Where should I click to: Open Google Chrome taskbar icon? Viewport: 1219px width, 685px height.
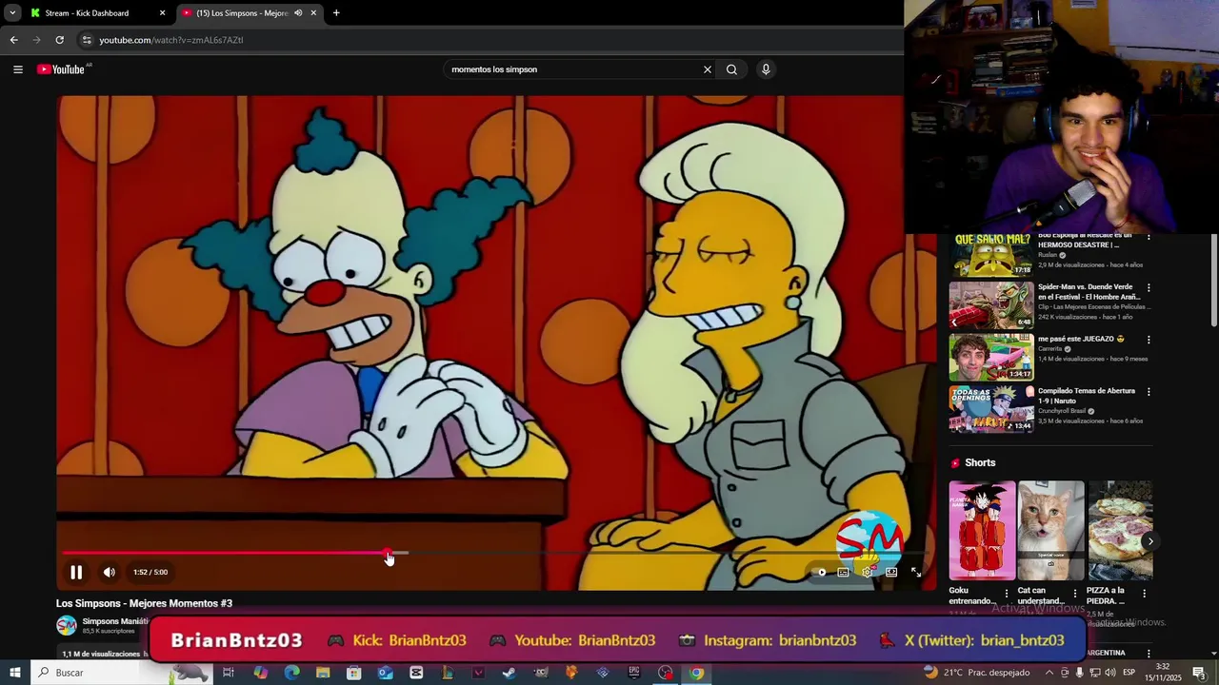tap(697, 673)
